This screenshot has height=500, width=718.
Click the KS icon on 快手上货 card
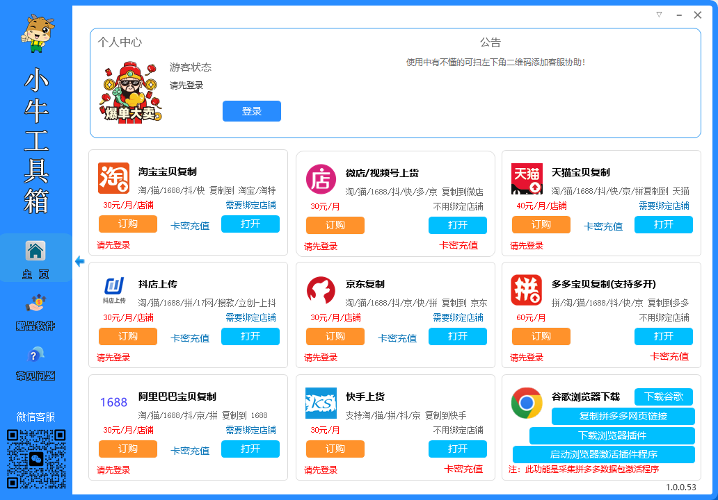click(x=321, y=403)
